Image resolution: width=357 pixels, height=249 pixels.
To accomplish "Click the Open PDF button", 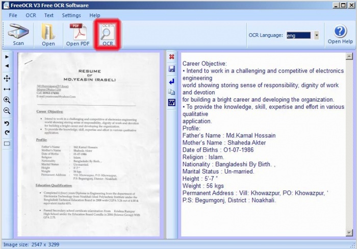I will [78, 35].
